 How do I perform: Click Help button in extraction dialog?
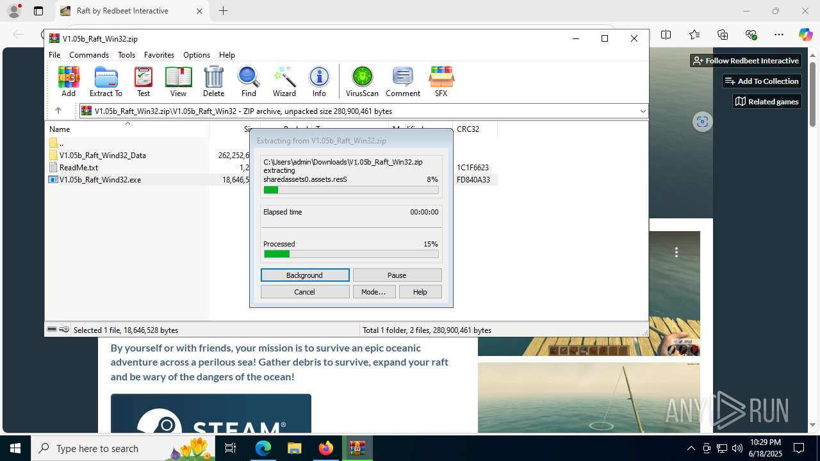coord(420,292)
